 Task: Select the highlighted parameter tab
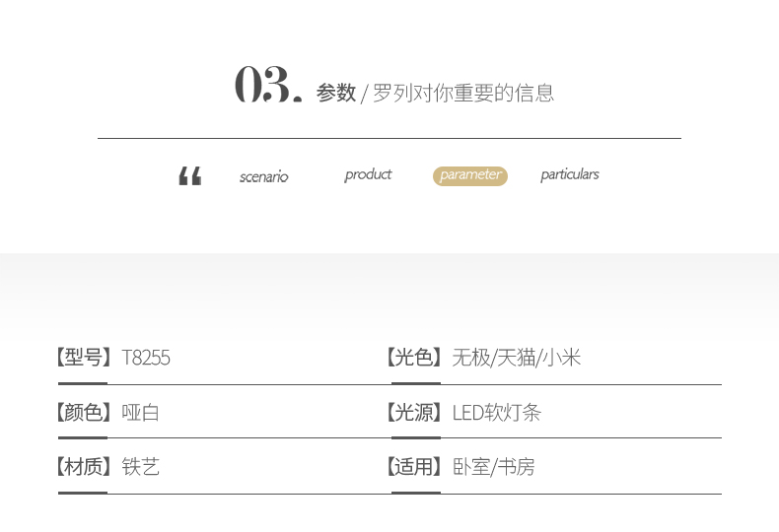[x=470, y=175]
